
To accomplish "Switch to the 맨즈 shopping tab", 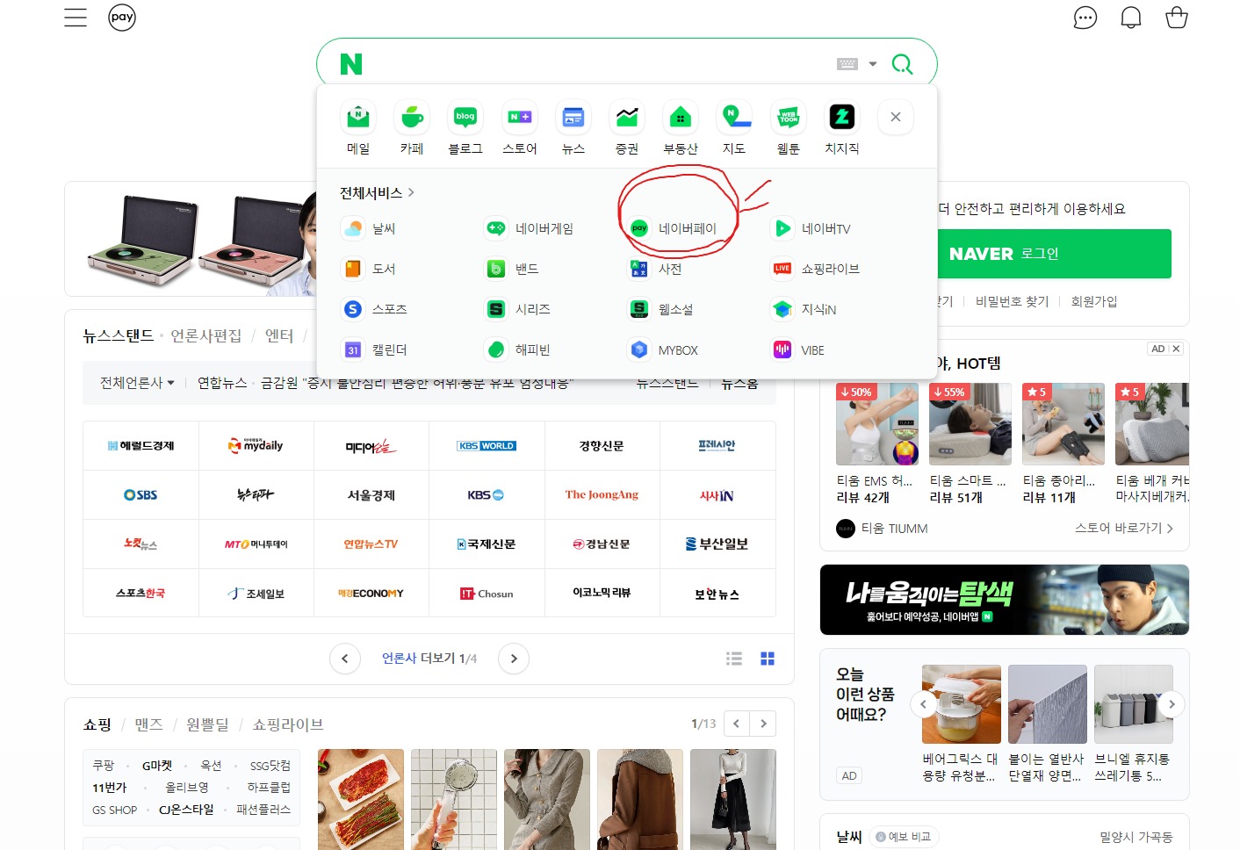I will [x=148, y=724].
